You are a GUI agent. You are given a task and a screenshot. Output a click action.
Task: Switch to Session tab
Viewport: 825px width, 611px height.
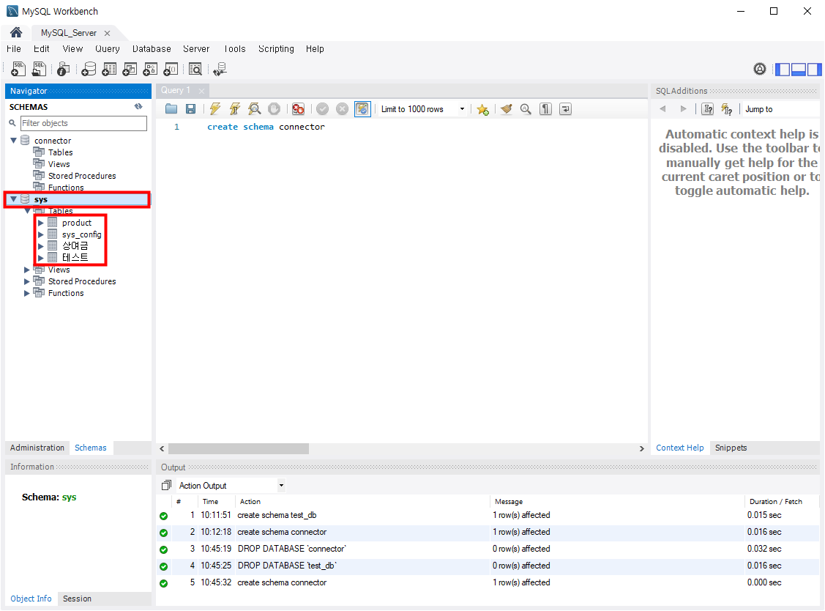pos(78,599)
